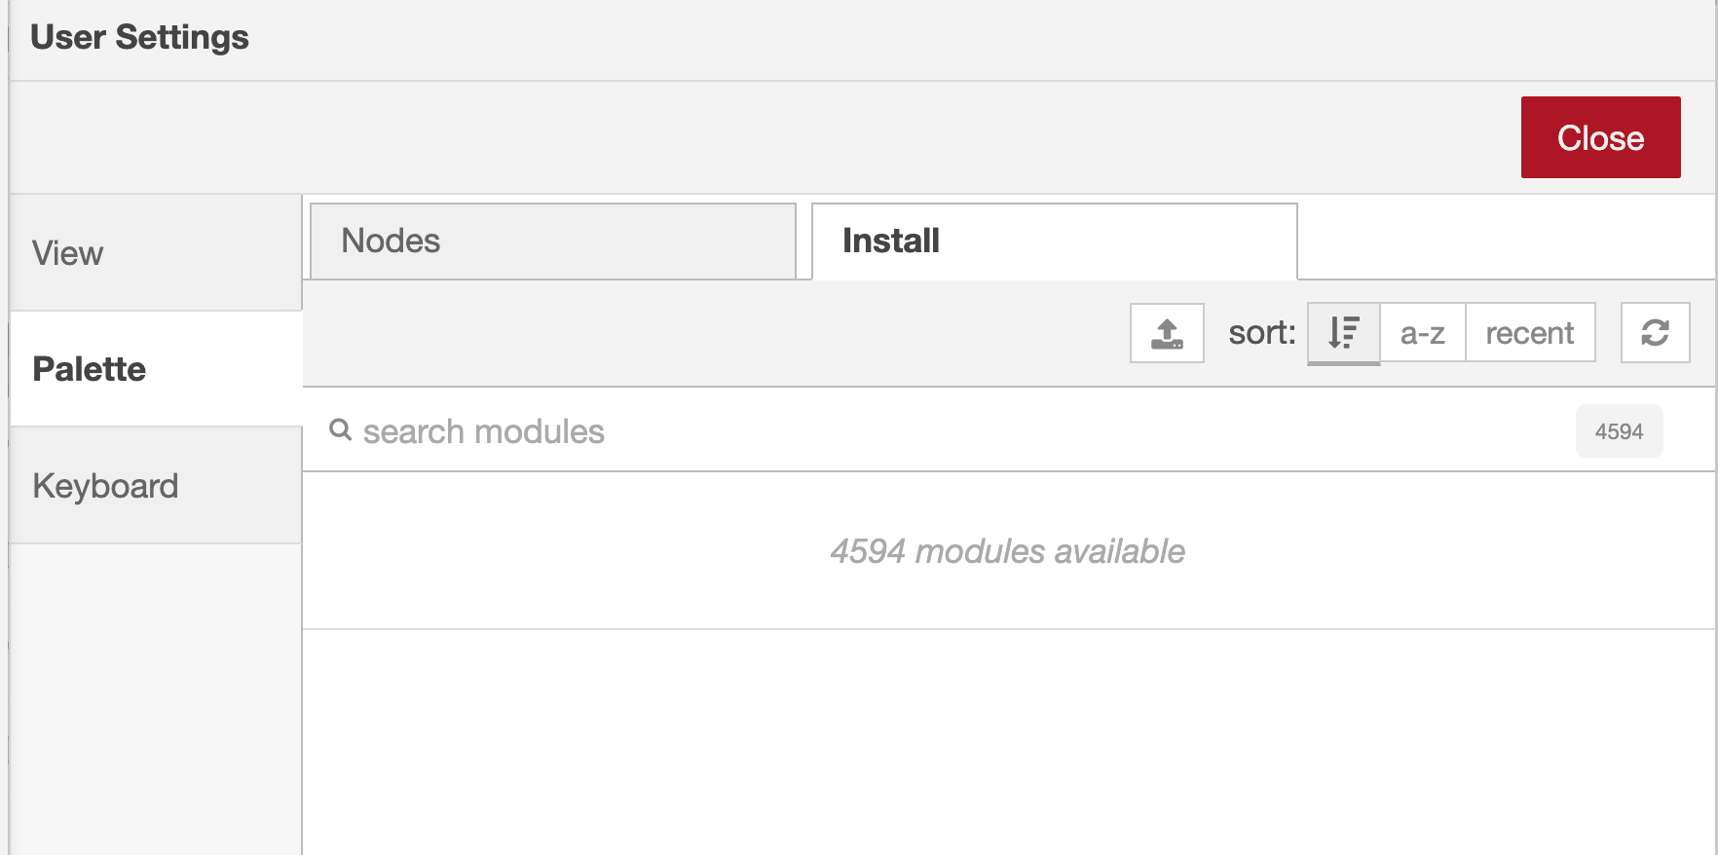Select the relevance sort icon
Viewport: 1718px width, 855px height.
click(x=1344, y=333)
